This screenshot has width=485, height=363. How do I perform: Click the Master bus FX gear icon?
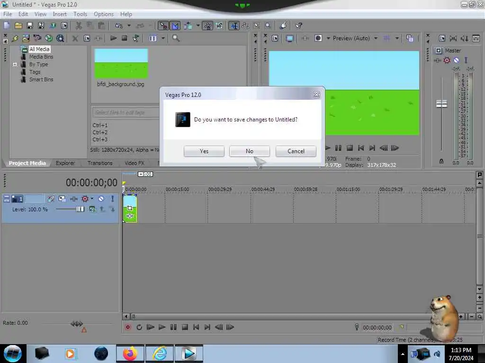(447, 60)
